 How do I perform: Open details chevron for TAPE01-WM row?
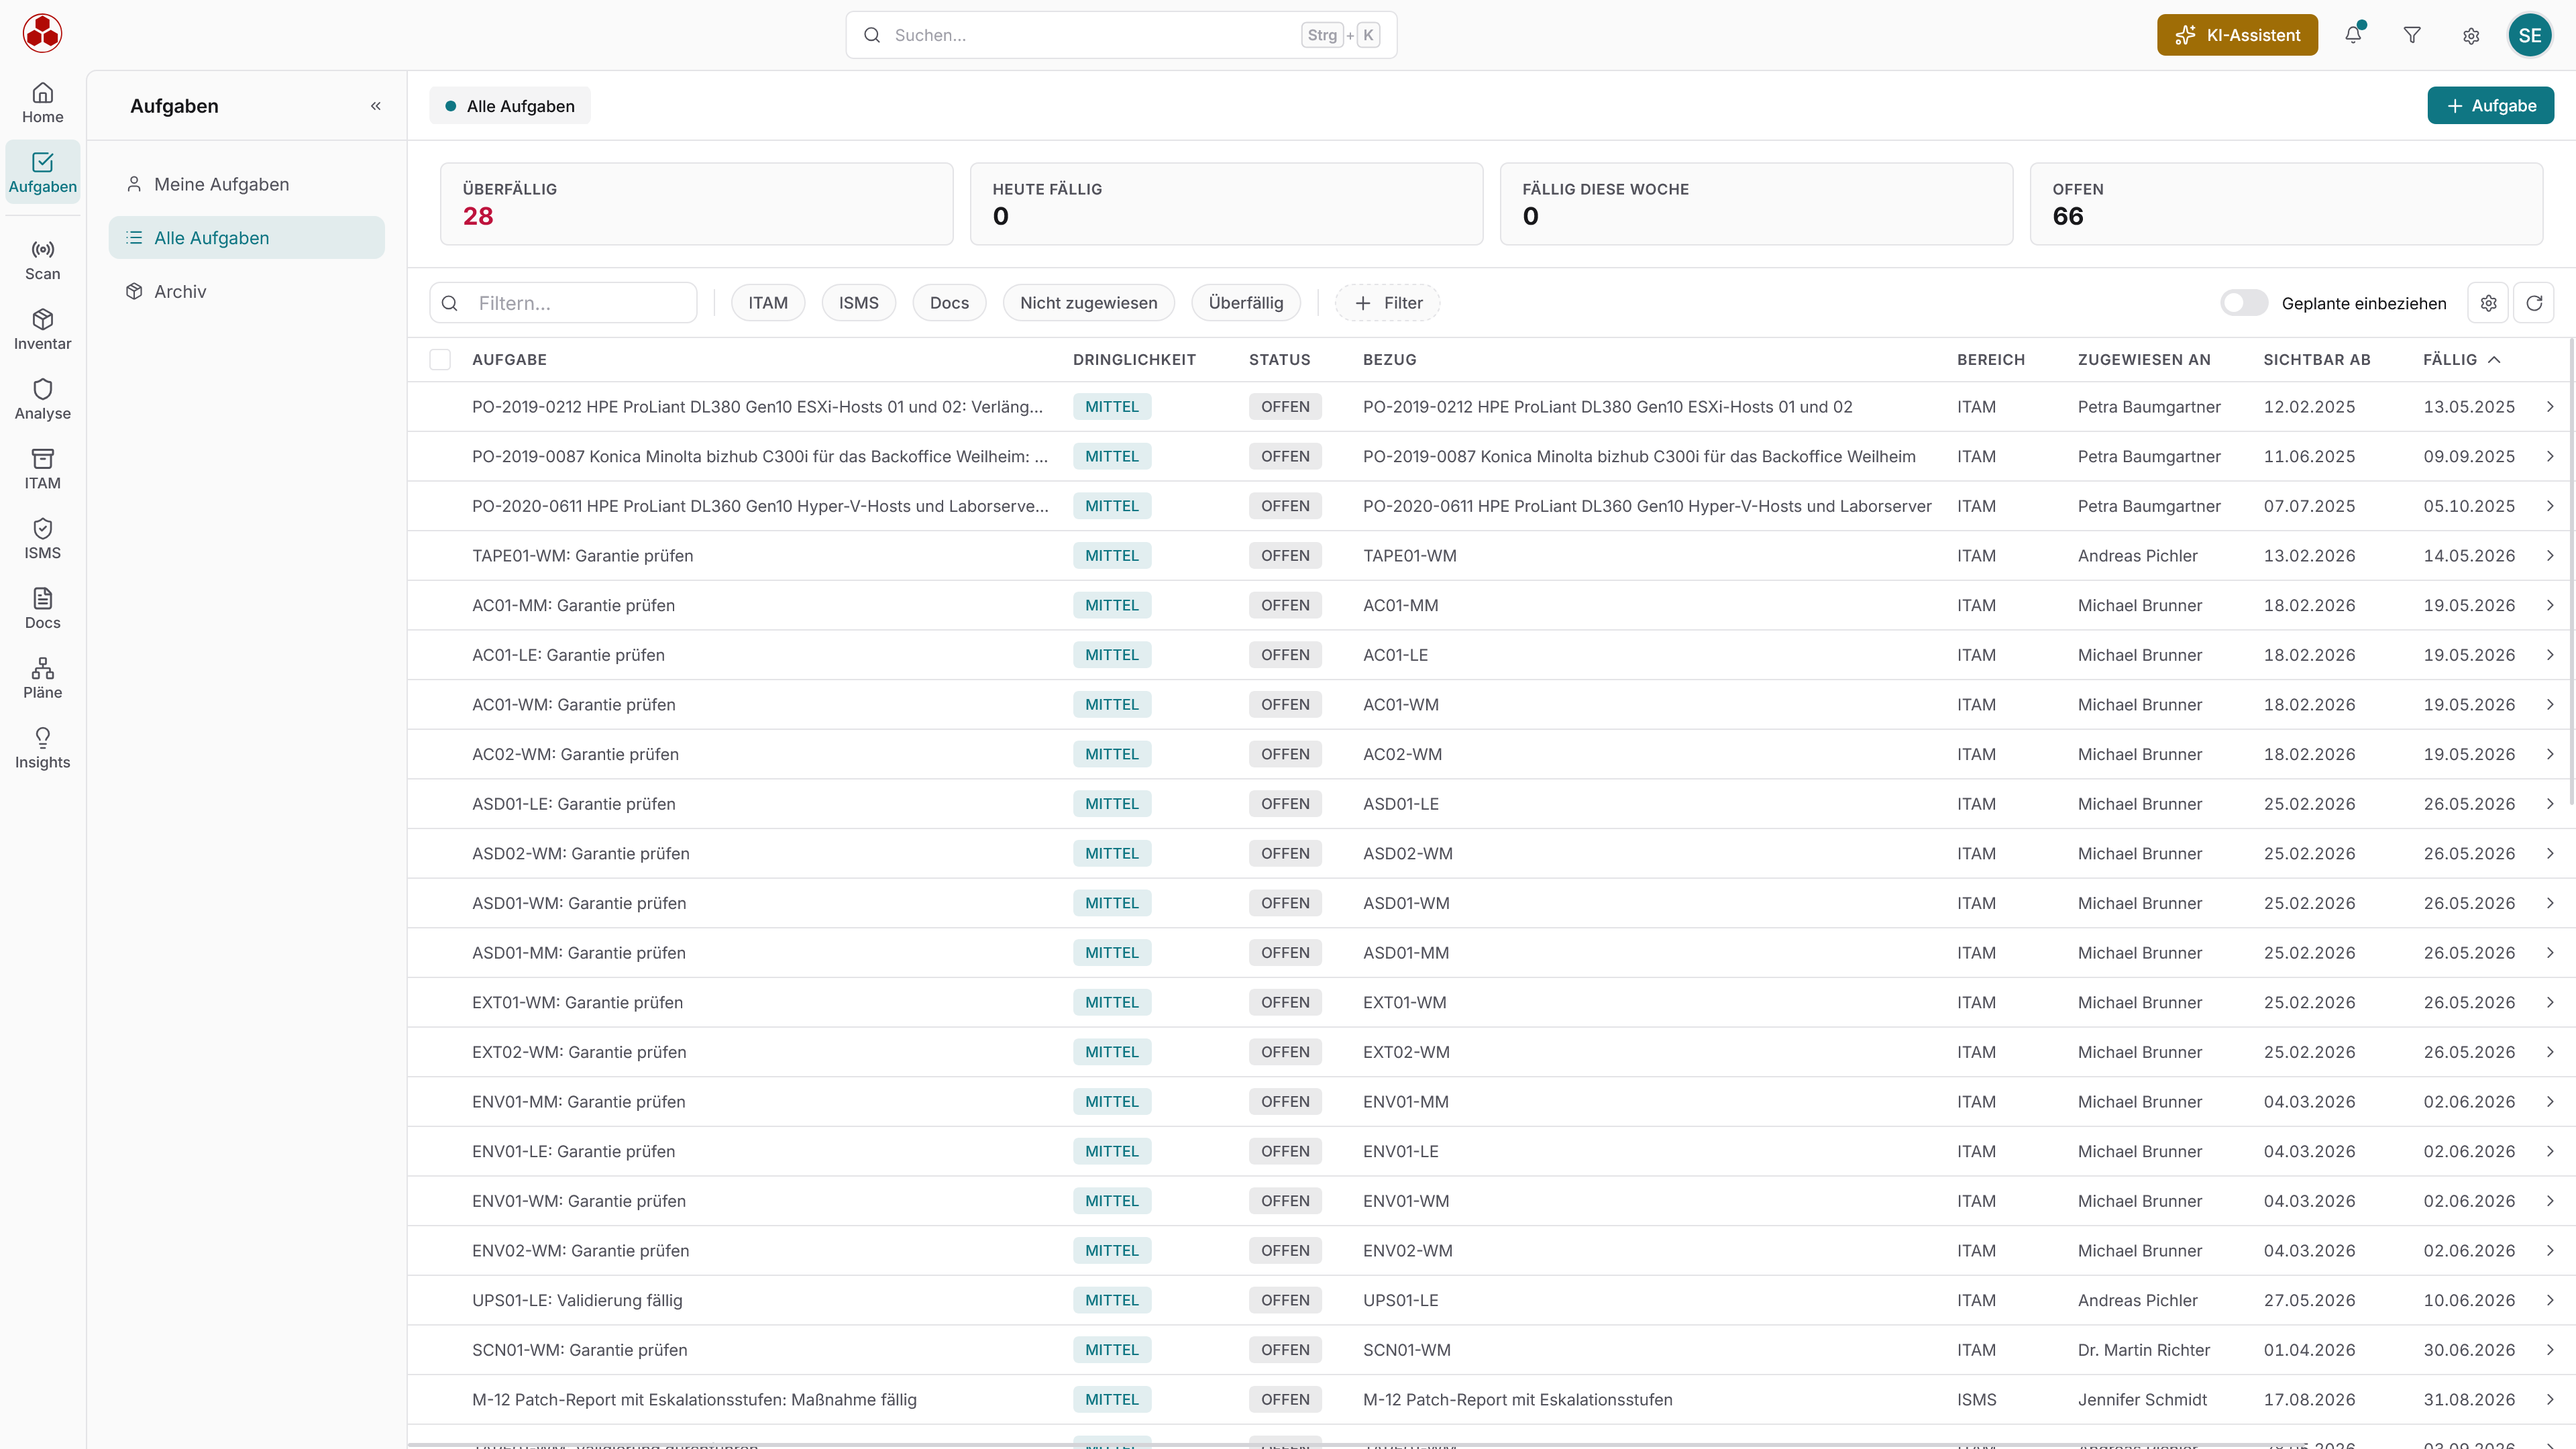(2550, 555)
